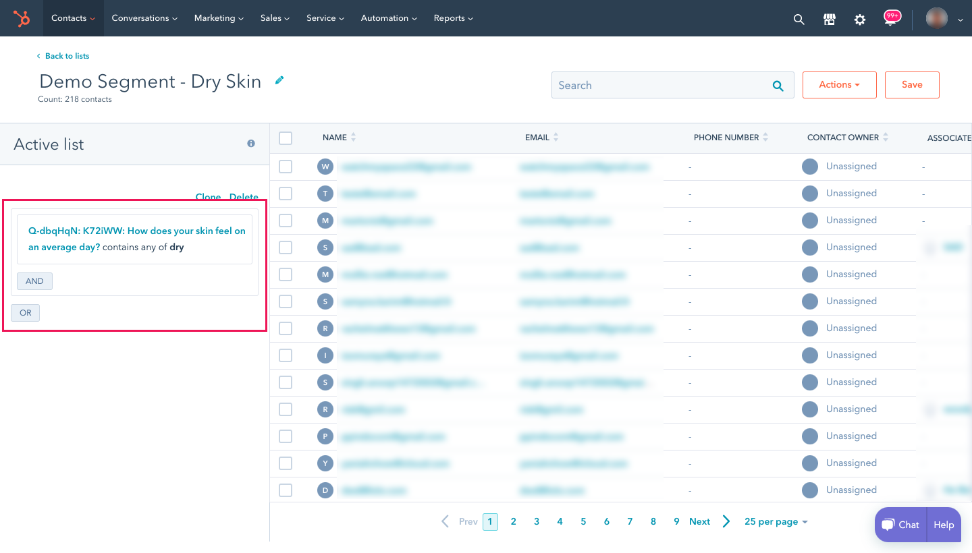The width and height of the screenshot is (972, 553).
Task: Open the Marketing navigation dropdown
Action: (x=219, y=18)
